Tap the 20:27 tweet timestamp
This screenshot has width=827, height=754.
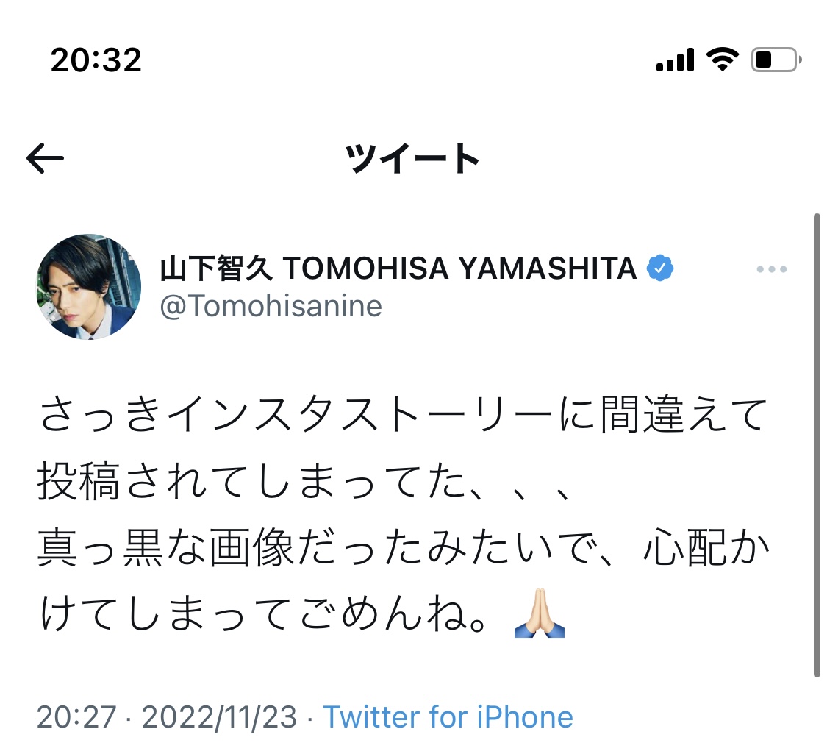76,716
